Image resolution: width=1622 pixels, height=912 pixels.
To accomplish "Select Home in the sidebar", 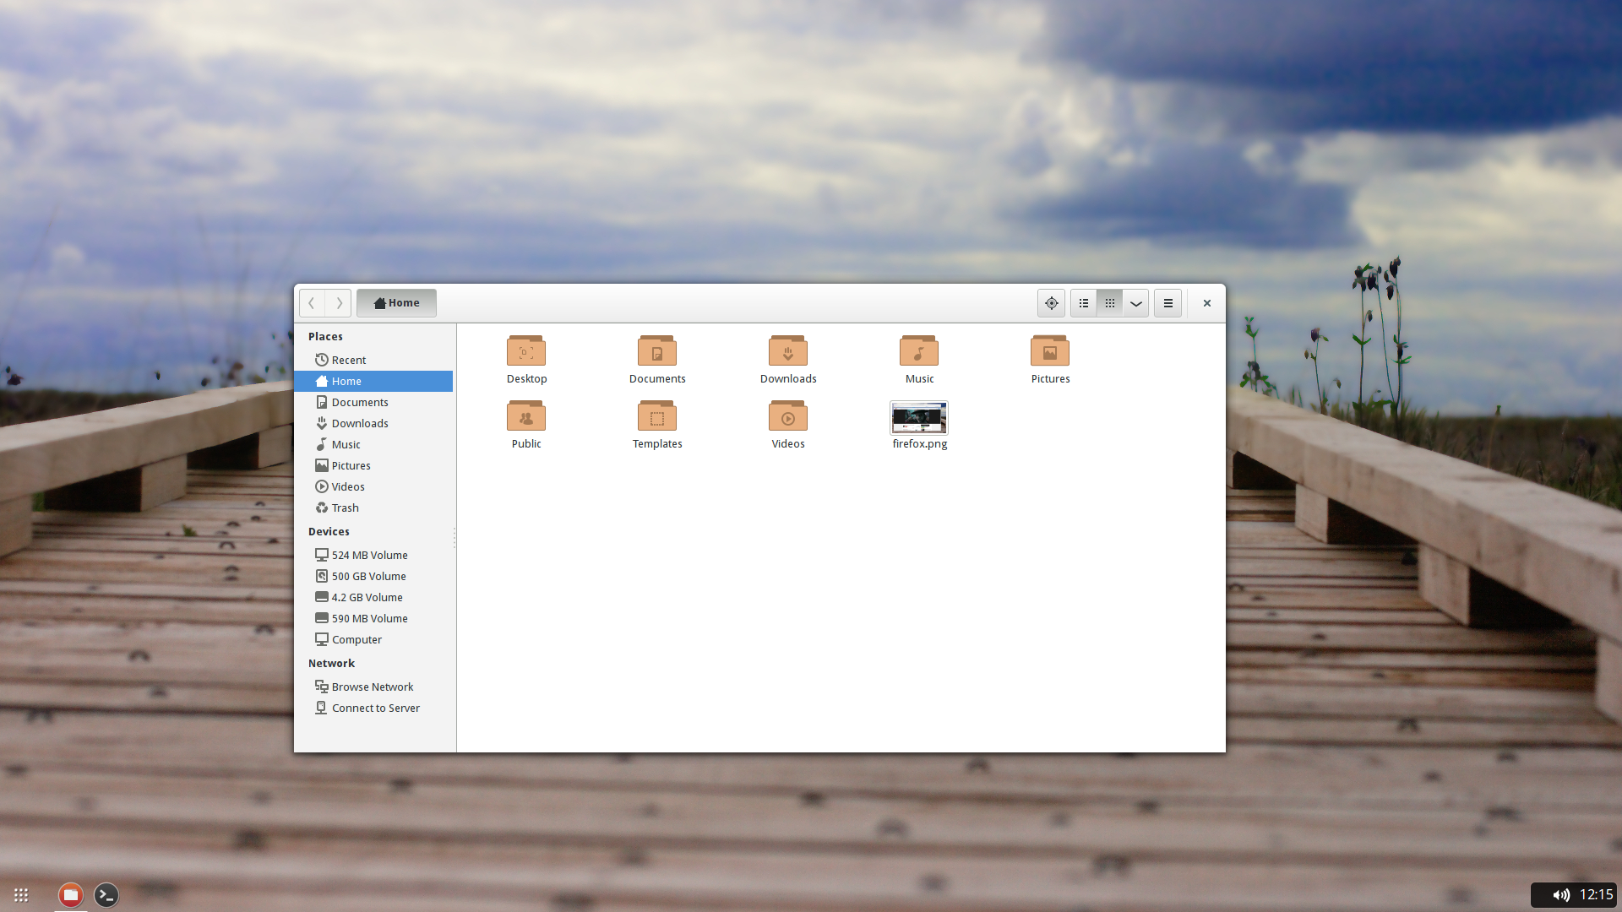I will click(373, 381).
